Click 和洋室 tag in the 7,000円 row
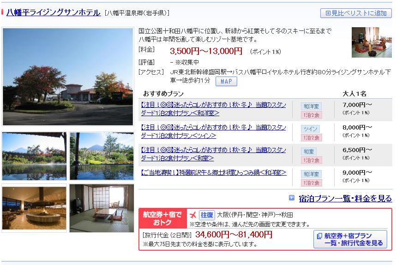The image size is (396, 265). pyautogui.click(x=311, y=106)
